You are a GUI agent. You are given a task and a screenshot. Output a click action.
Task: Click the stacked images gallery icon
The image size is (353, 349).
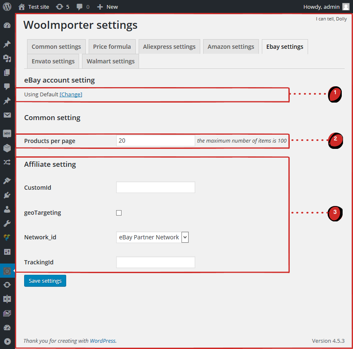[7, 313]
